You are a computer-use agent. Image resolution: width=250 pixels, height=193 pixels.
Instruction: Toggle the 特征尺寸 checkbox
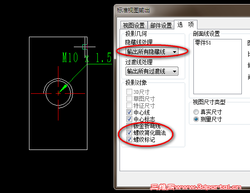coord(129,106)
